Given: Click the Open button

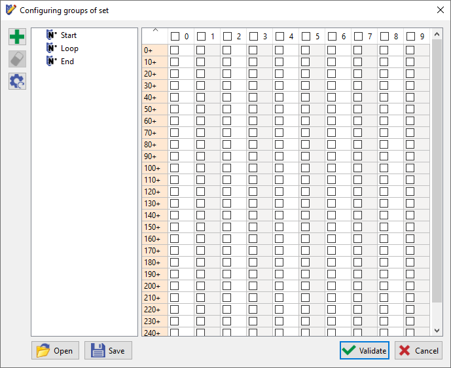Looking at the screenshot, I should [55, 350].
